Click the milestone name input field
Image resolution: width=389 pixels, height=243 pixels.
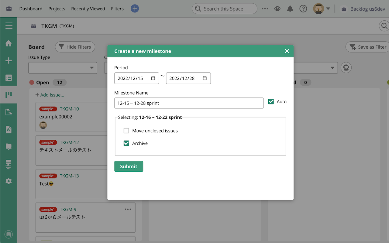[188, 103]
